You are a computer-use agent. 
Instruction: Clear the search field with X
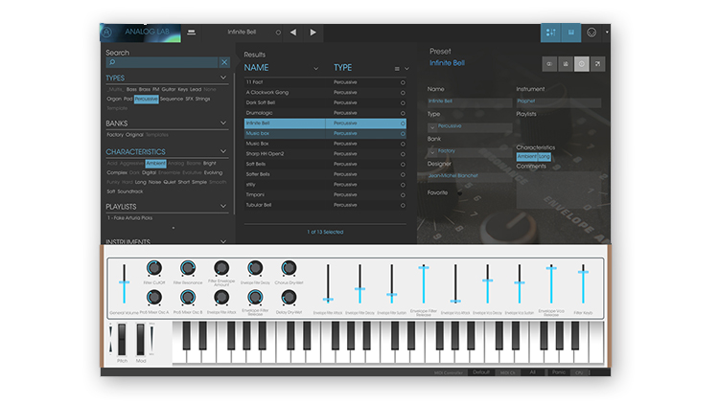(224, 62)
